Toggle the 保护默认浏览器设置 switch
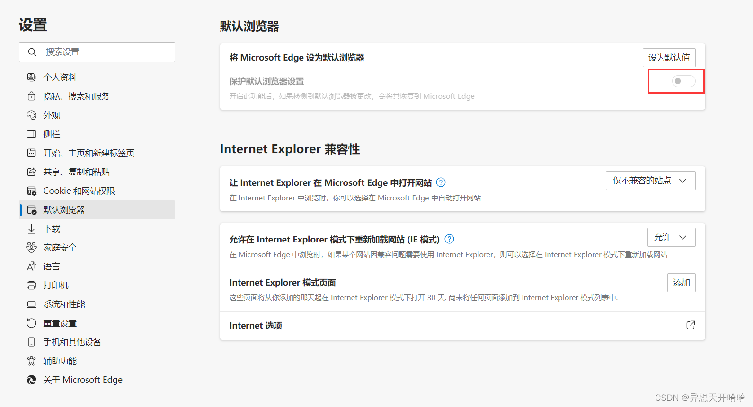Screen dimensions: 753x407 (684, 81)
